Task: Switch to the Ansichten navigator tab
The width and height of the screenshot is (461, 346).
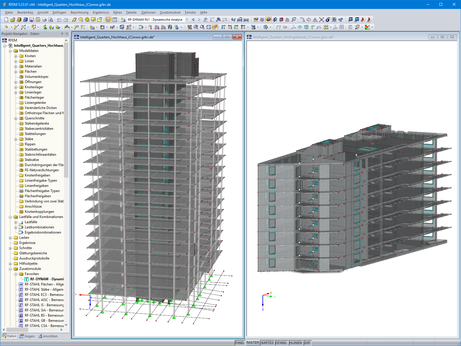Action: (48, 336)
